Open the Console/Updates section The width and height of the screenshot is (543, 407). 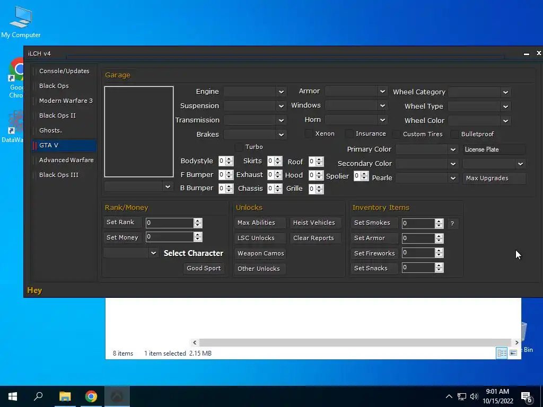[64, 71]
